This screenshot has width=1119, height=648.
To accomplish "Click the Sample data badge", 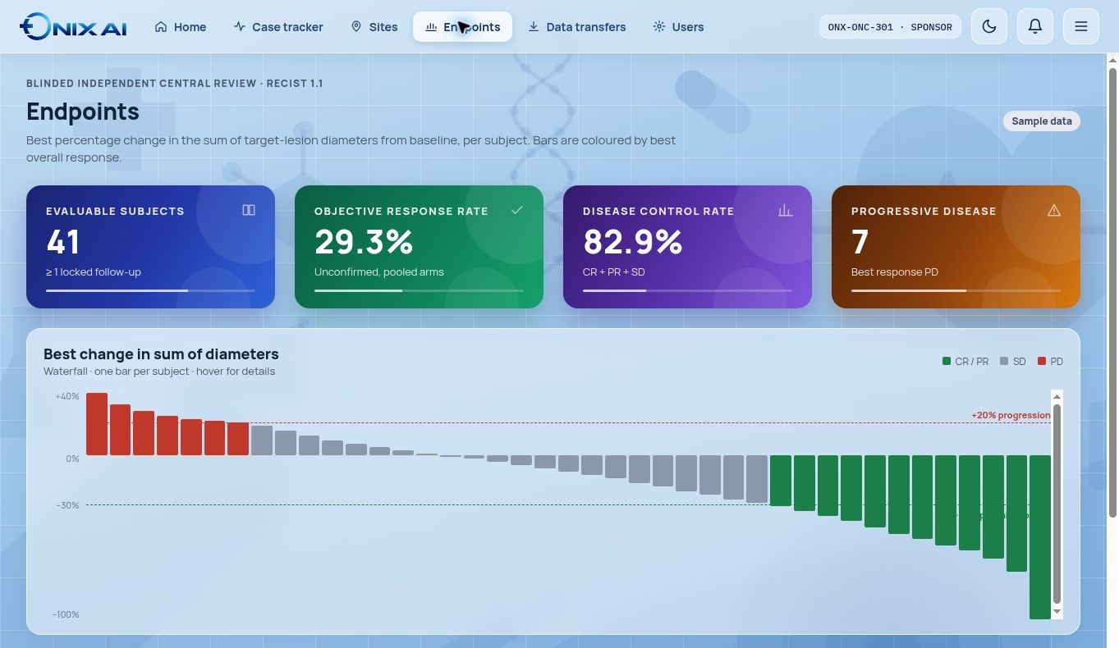I will (x=1042, y=121).
